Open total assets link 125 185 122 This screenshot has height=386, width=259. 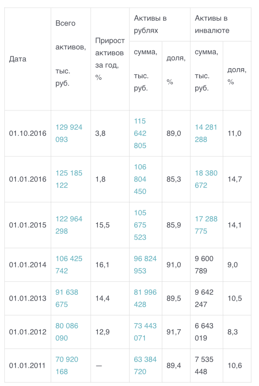(x=69, y=179)
